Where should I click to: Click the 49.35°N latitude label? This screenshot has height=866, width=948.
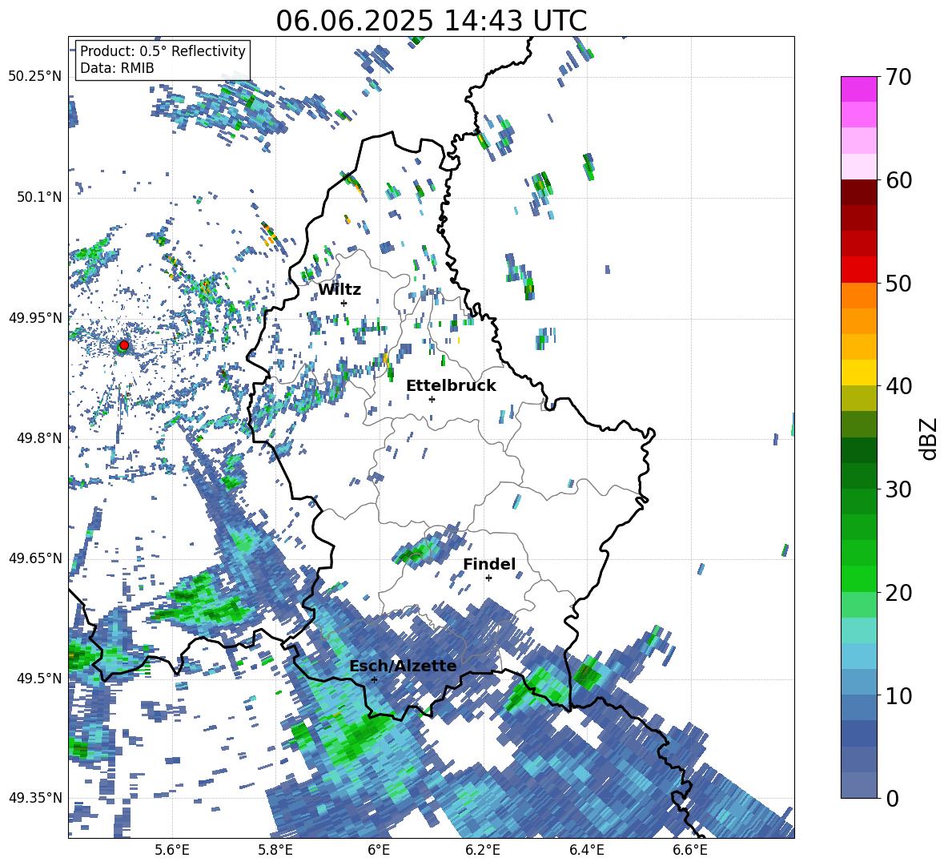[35, 798]
